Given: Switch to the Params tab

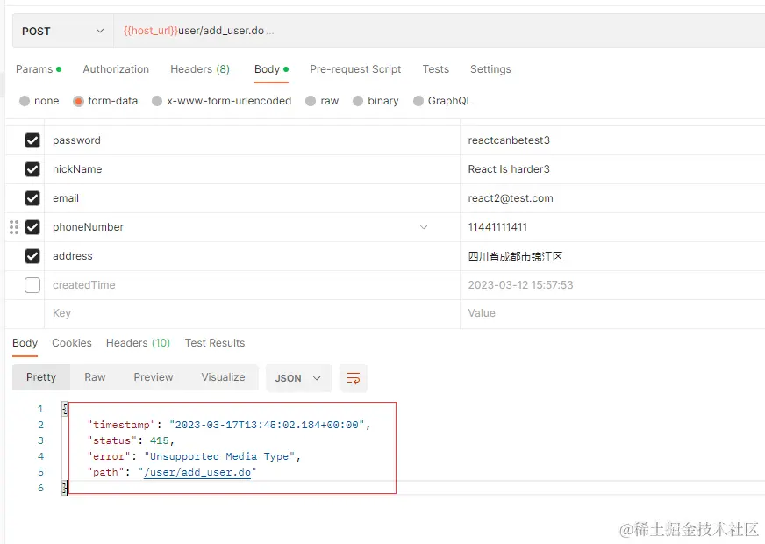Looking at the screenshot, I should click(39, 69).
